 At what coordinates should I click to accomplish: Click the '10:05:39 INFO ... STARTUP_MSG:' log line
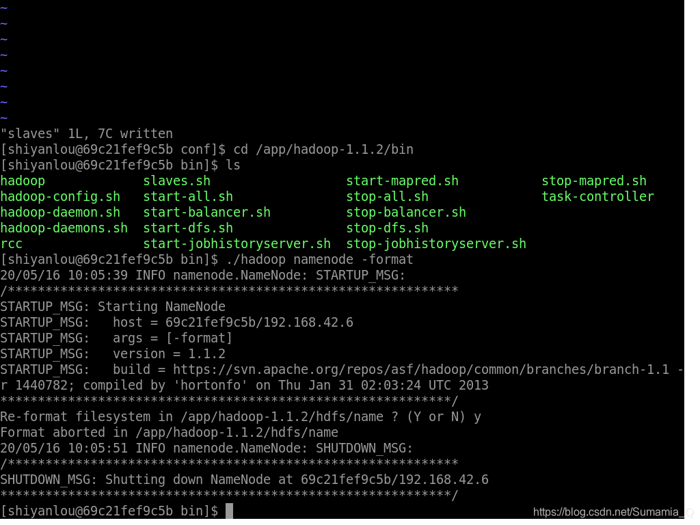coord(202,275)
